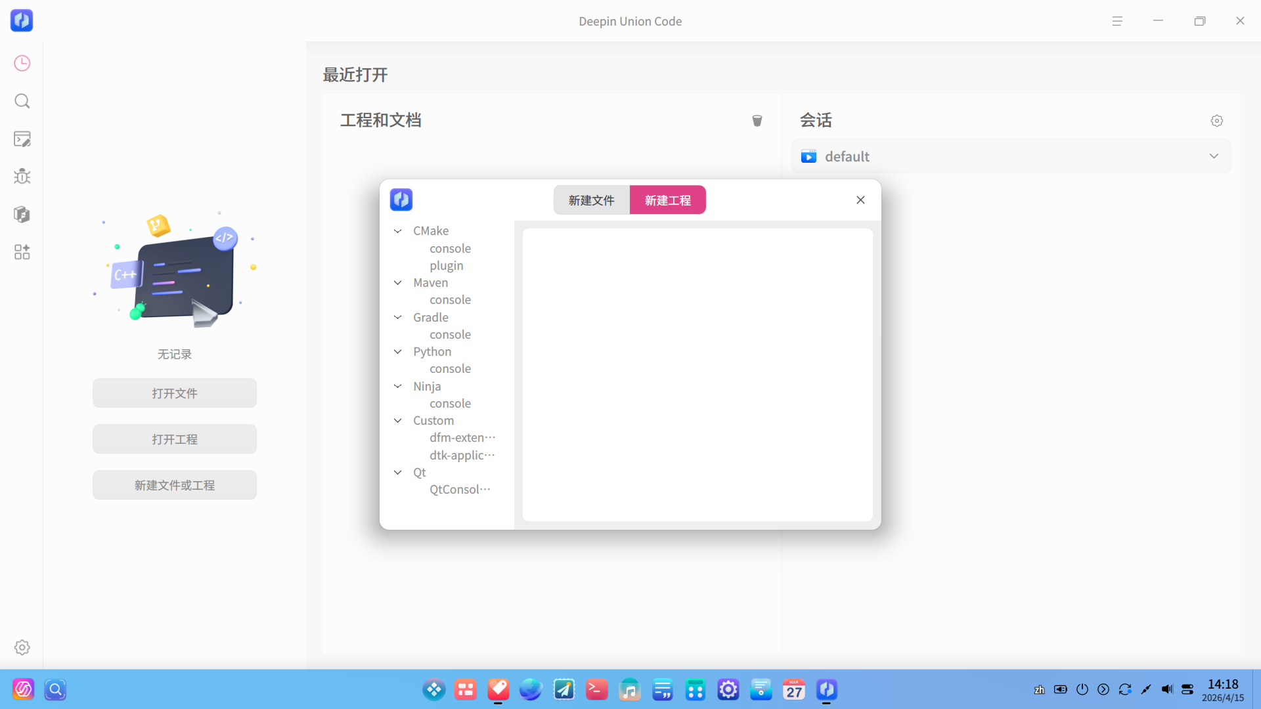Open the Editor workspace icon in sidebar
The image size is (1261, 709).
pyautogui.click(x=22, y=139)
